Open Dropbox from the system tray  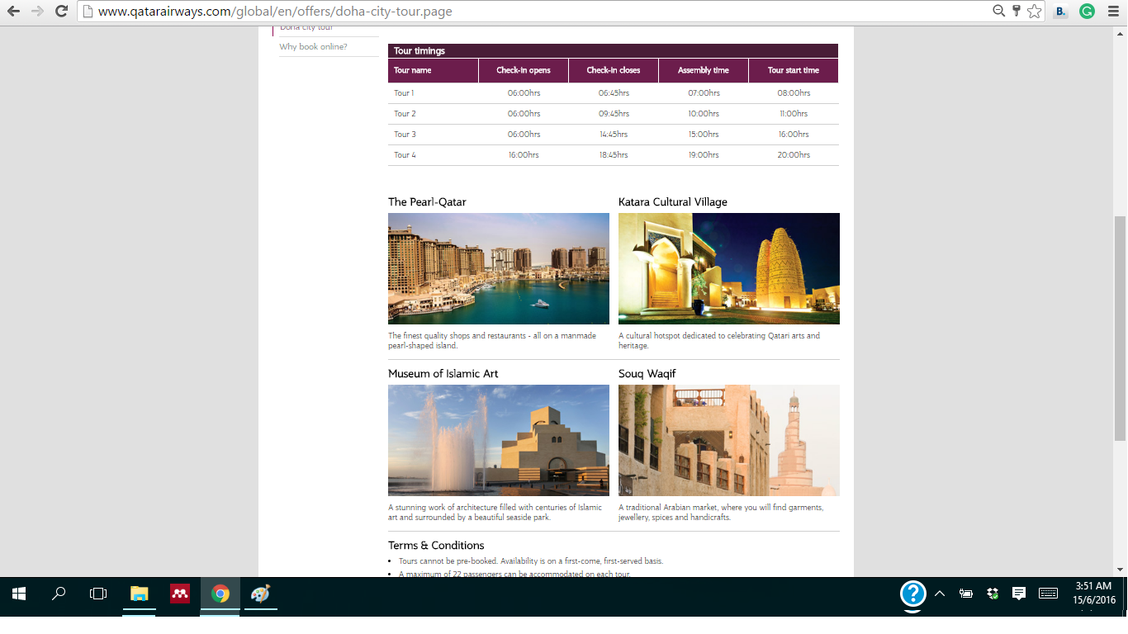992,594
